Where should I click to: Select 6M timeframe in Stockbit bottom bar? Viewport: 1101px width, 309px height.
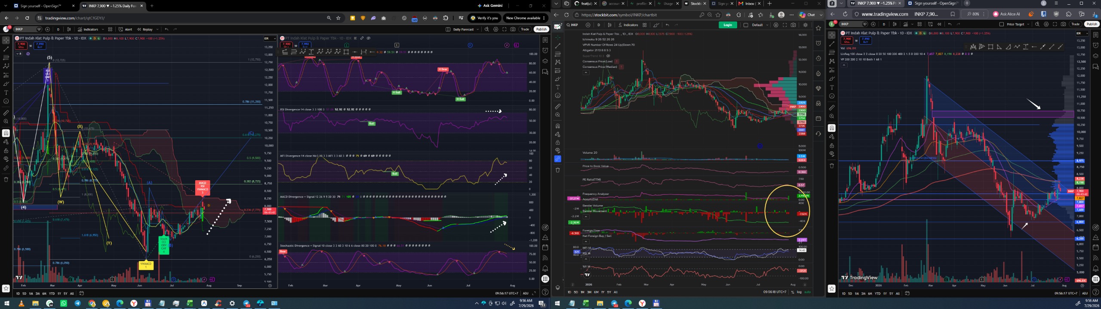click(x=596, y=292)
